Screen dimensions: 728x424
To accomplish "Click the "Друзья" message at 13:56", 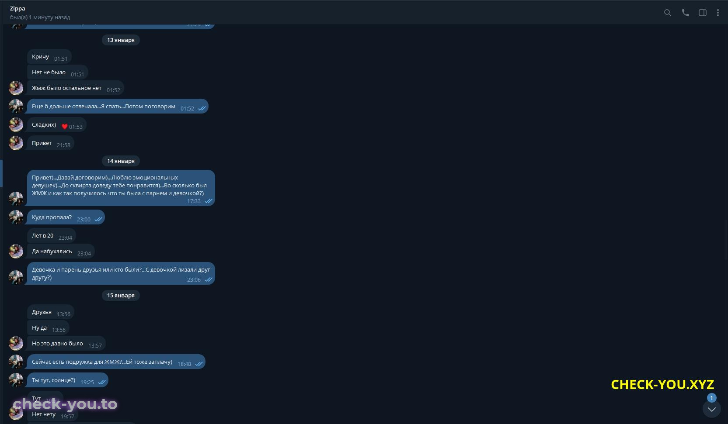I will click(51, 312).
